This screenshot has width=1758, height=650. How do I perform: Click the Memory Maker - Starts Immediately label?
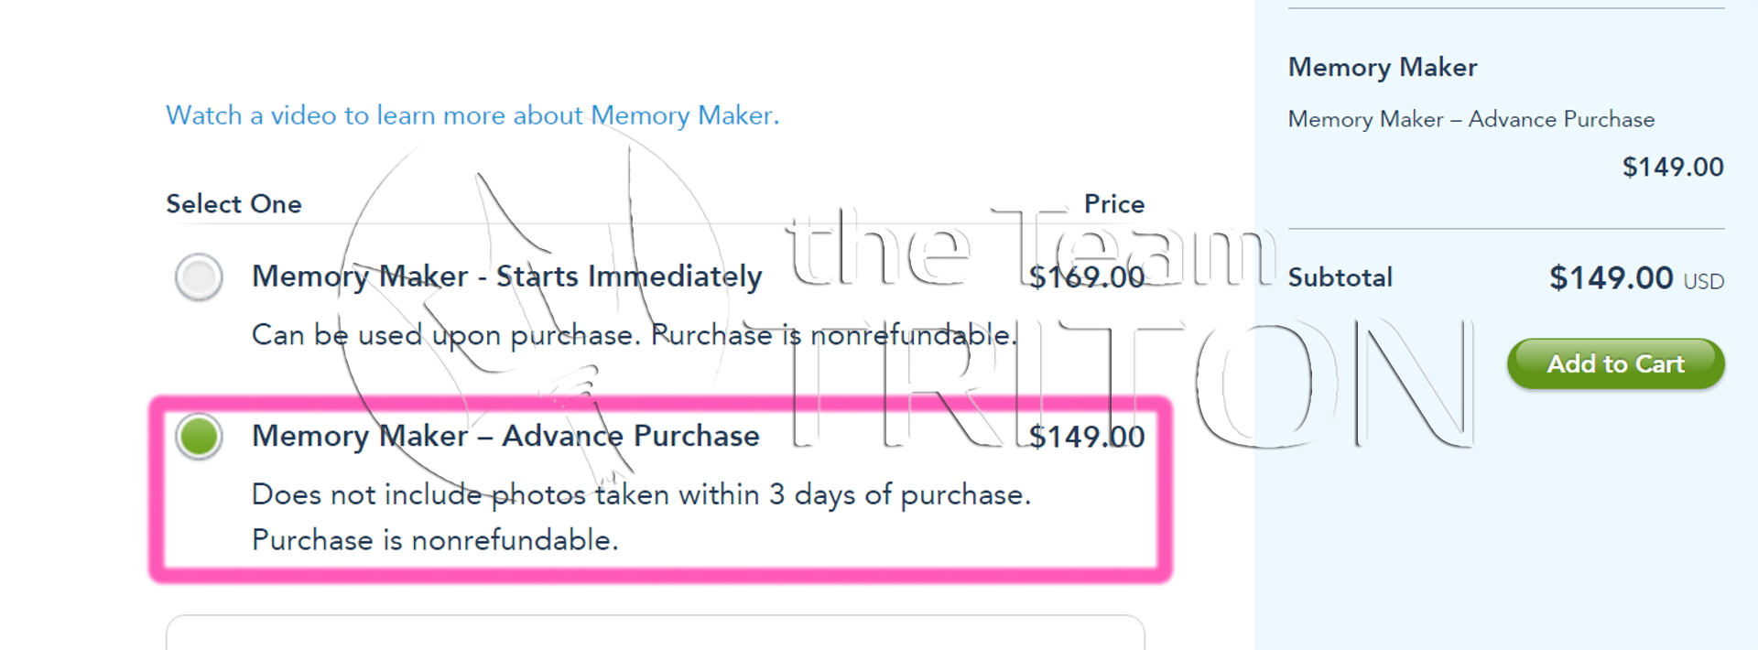click(506, 276)
